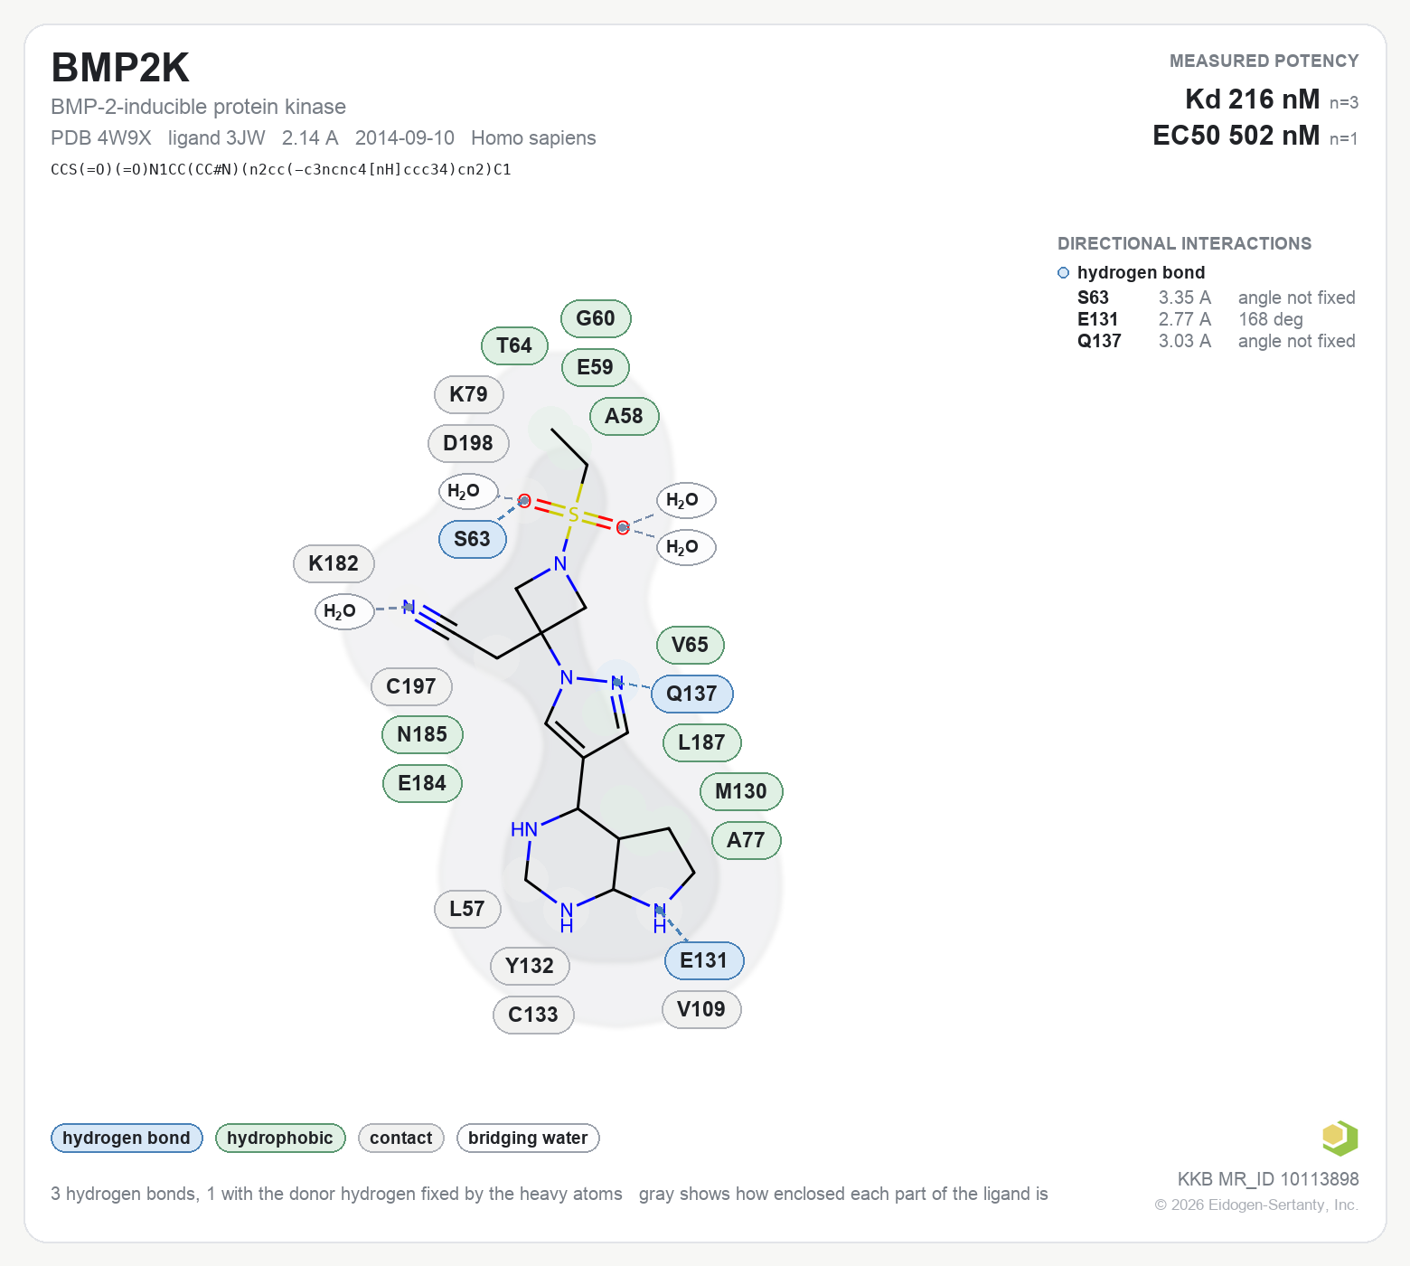This screenshot has width=1410, height=1266.
Task: Click the 'Kd 216 nM' potency value
Action: click(1253, 99)
